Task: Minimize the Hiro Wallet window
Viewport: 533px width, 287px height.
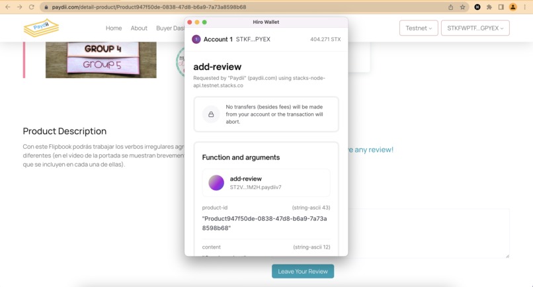Action: (197, 22)
